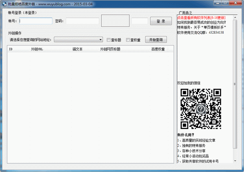Click the 百度权重 column header

(x=159, y=49)
